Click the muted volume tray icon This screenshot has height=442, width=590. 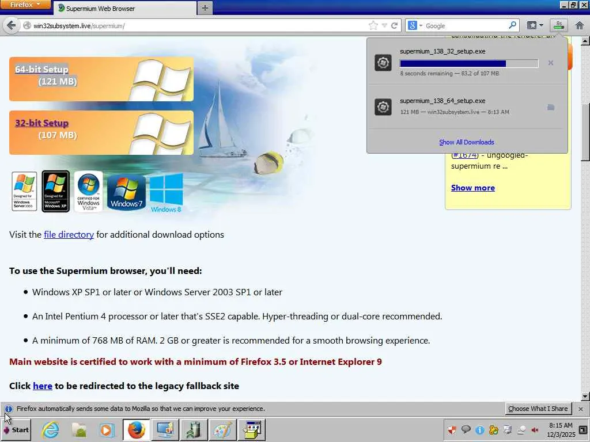[x=535, y=429]
